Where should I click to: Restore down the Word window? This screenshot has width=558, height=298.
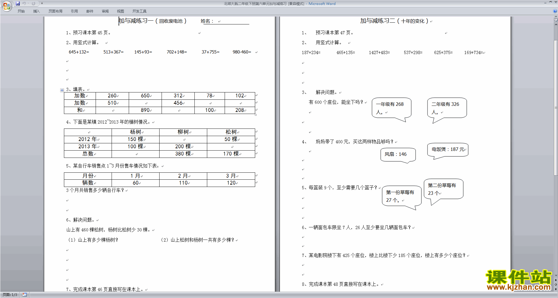[550, 2]
